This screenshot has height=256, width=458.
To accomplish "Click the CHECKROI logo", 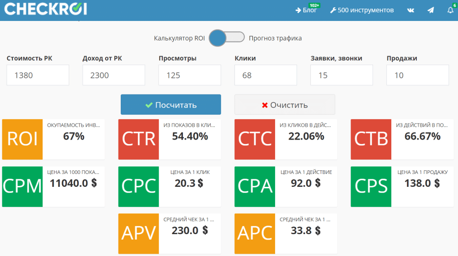I will (46, 9).
